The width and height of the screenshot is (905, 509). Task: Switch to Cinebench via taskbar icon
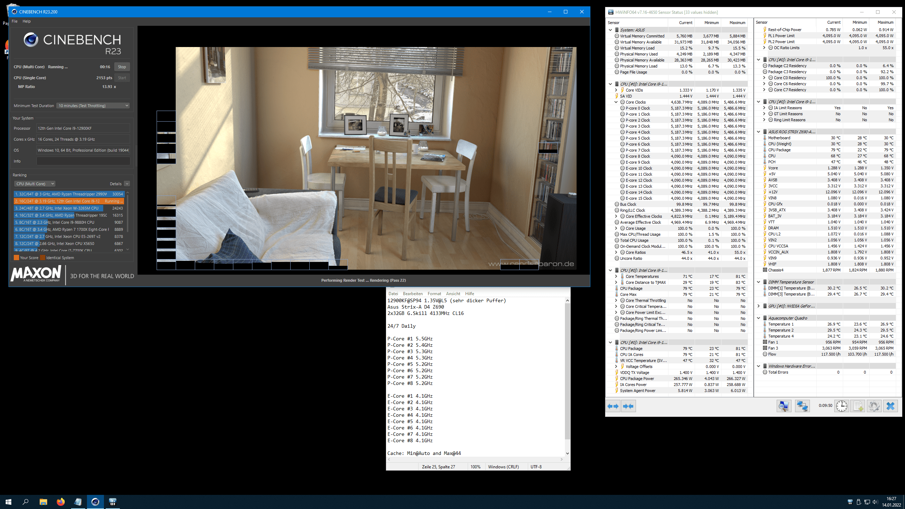click(x=95, y=502)
